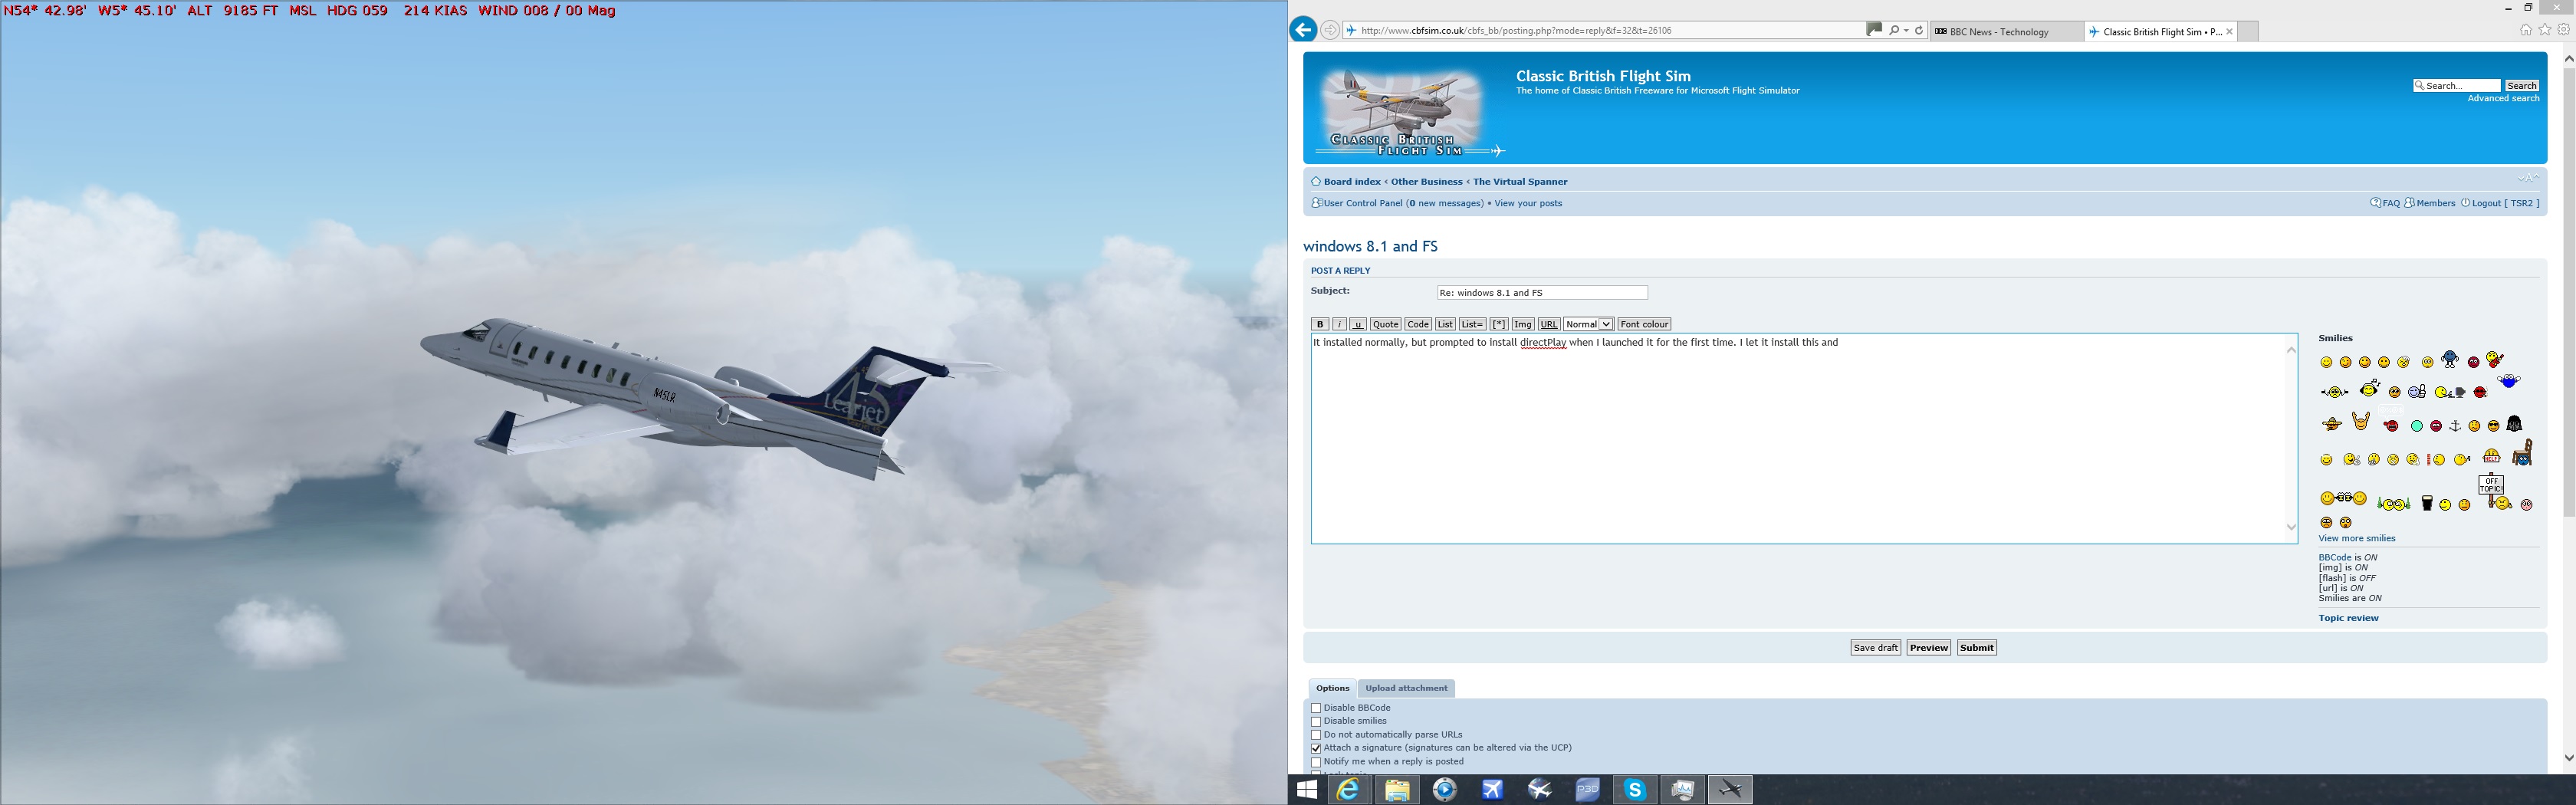Open the Favorites star icon
This screenshot has height=805, width=2576.
[x=2545, y=30]
